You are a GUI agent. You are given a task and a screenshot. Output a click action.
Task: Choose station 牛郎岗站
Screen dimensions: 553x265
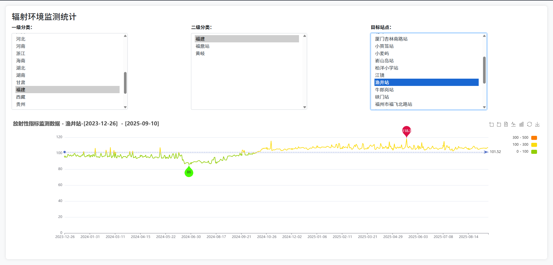[x=426, y=90]
